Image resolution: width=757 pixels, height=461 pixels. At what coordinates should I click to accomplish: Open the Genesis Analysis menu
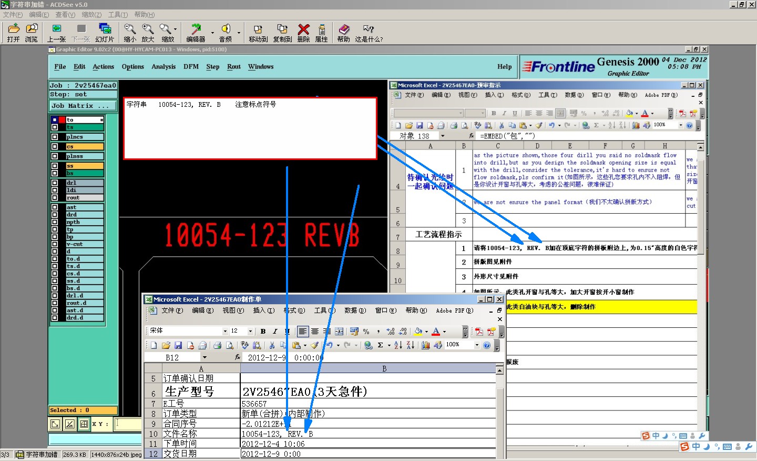click(163, 67)
